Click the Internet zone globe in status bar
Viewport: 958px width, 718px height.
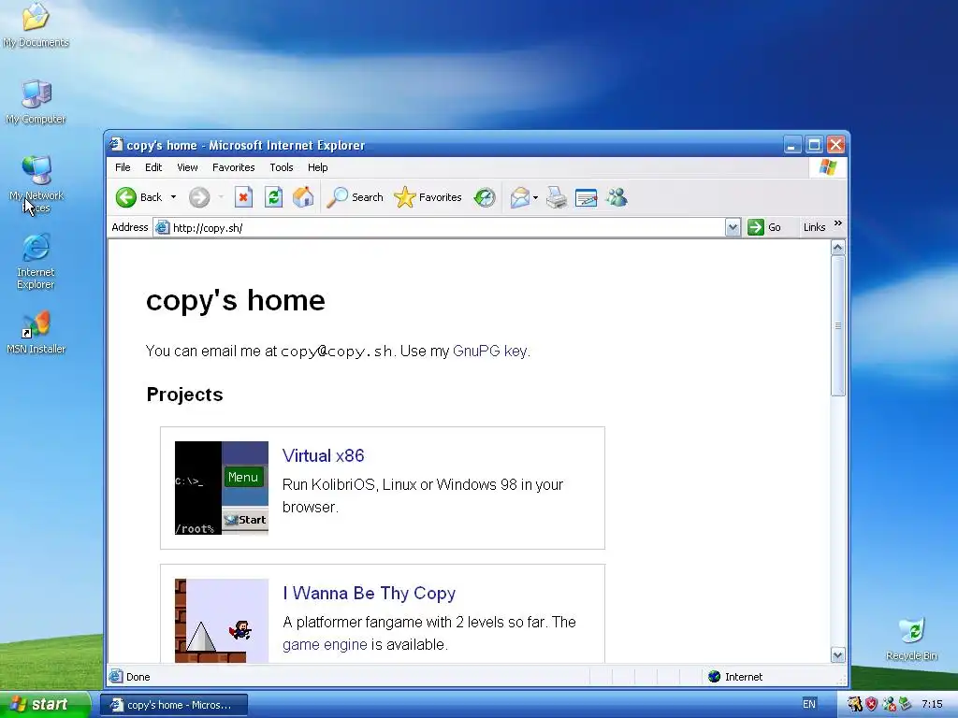click(714, 677)
